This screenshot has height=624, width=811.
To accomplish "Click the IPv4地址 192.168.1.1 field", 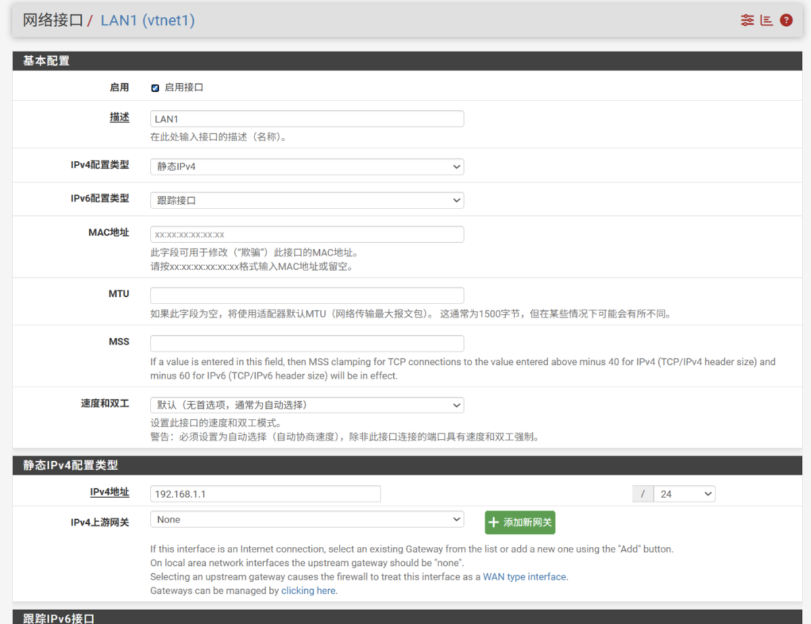I will [265, 494].
